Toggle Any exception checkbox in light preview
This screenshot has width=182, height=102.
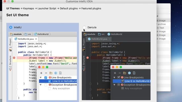click(x=49, y=88)
